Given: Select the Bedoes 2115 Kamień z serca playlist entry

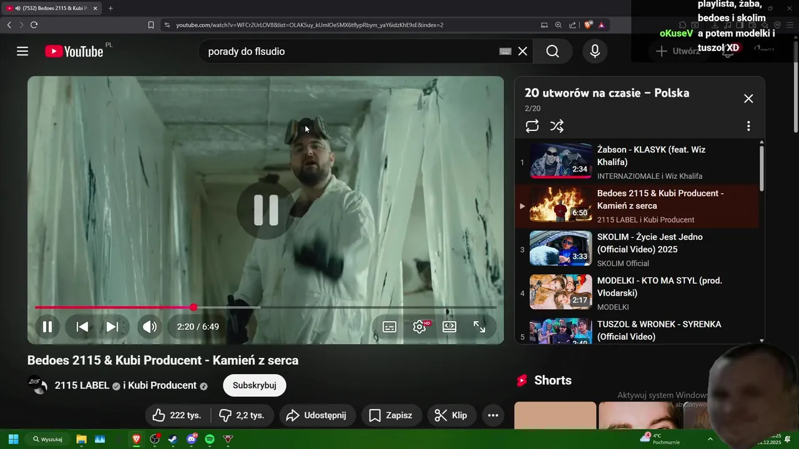Looking at the screenshot, I should [637, 206].
